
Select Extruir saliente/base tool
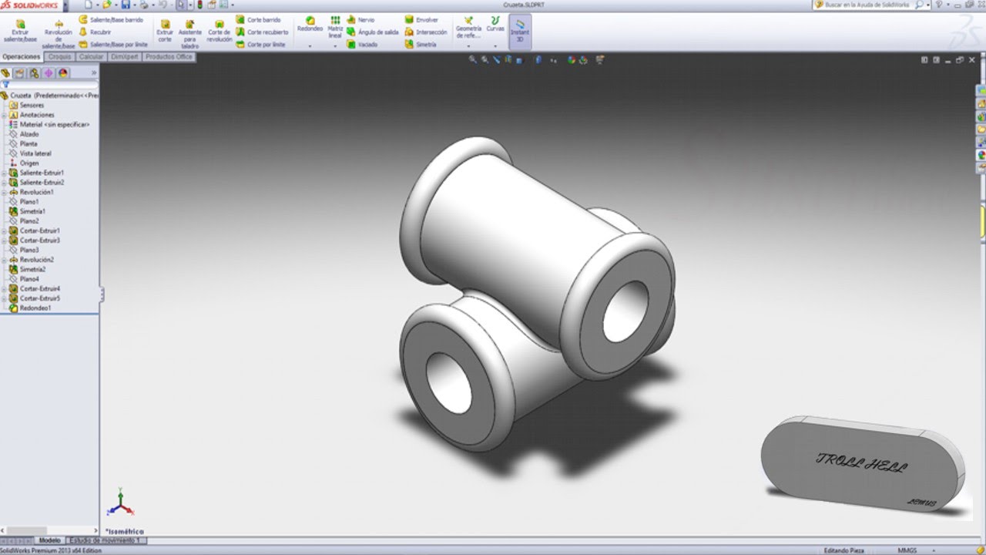click(20, 31)
